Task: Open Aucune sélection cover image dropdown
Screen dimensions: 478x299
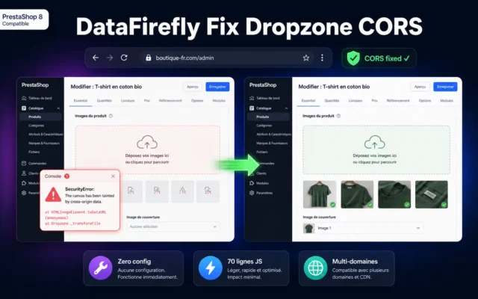Action: coord(173,226)
